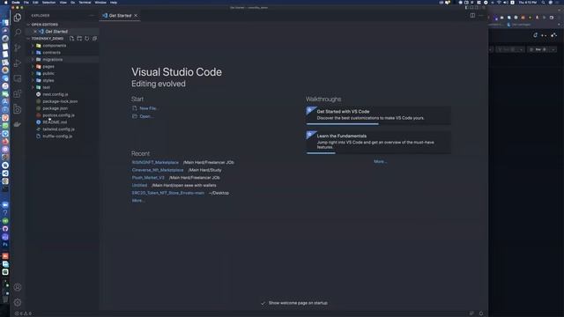Expand the contracts folder
This screenshot has height=317, width=564.
tap(51, 53)
